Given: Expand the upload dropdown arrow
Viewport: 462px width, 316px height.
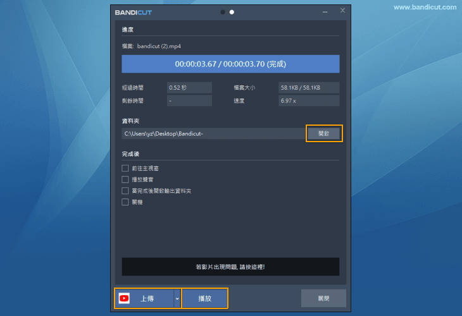Looking at the screenshot, I should pyautogui.click(x=177, y=298).
